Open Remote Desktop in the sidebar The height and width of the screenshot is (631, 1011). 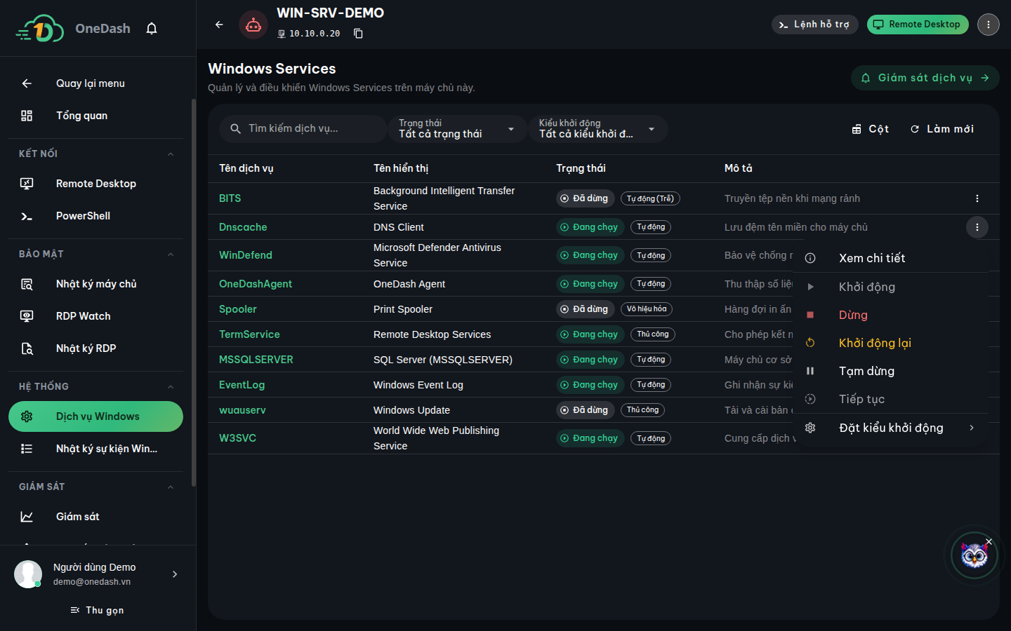coord(95,184)
